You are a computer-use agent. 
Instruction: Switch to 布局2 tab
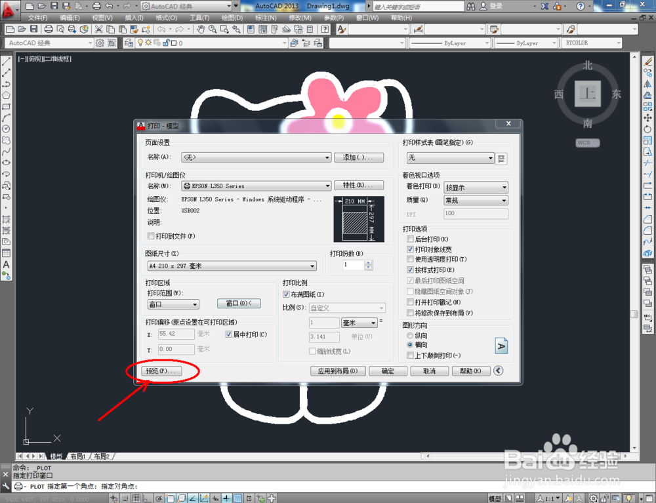tap(101, 456)
